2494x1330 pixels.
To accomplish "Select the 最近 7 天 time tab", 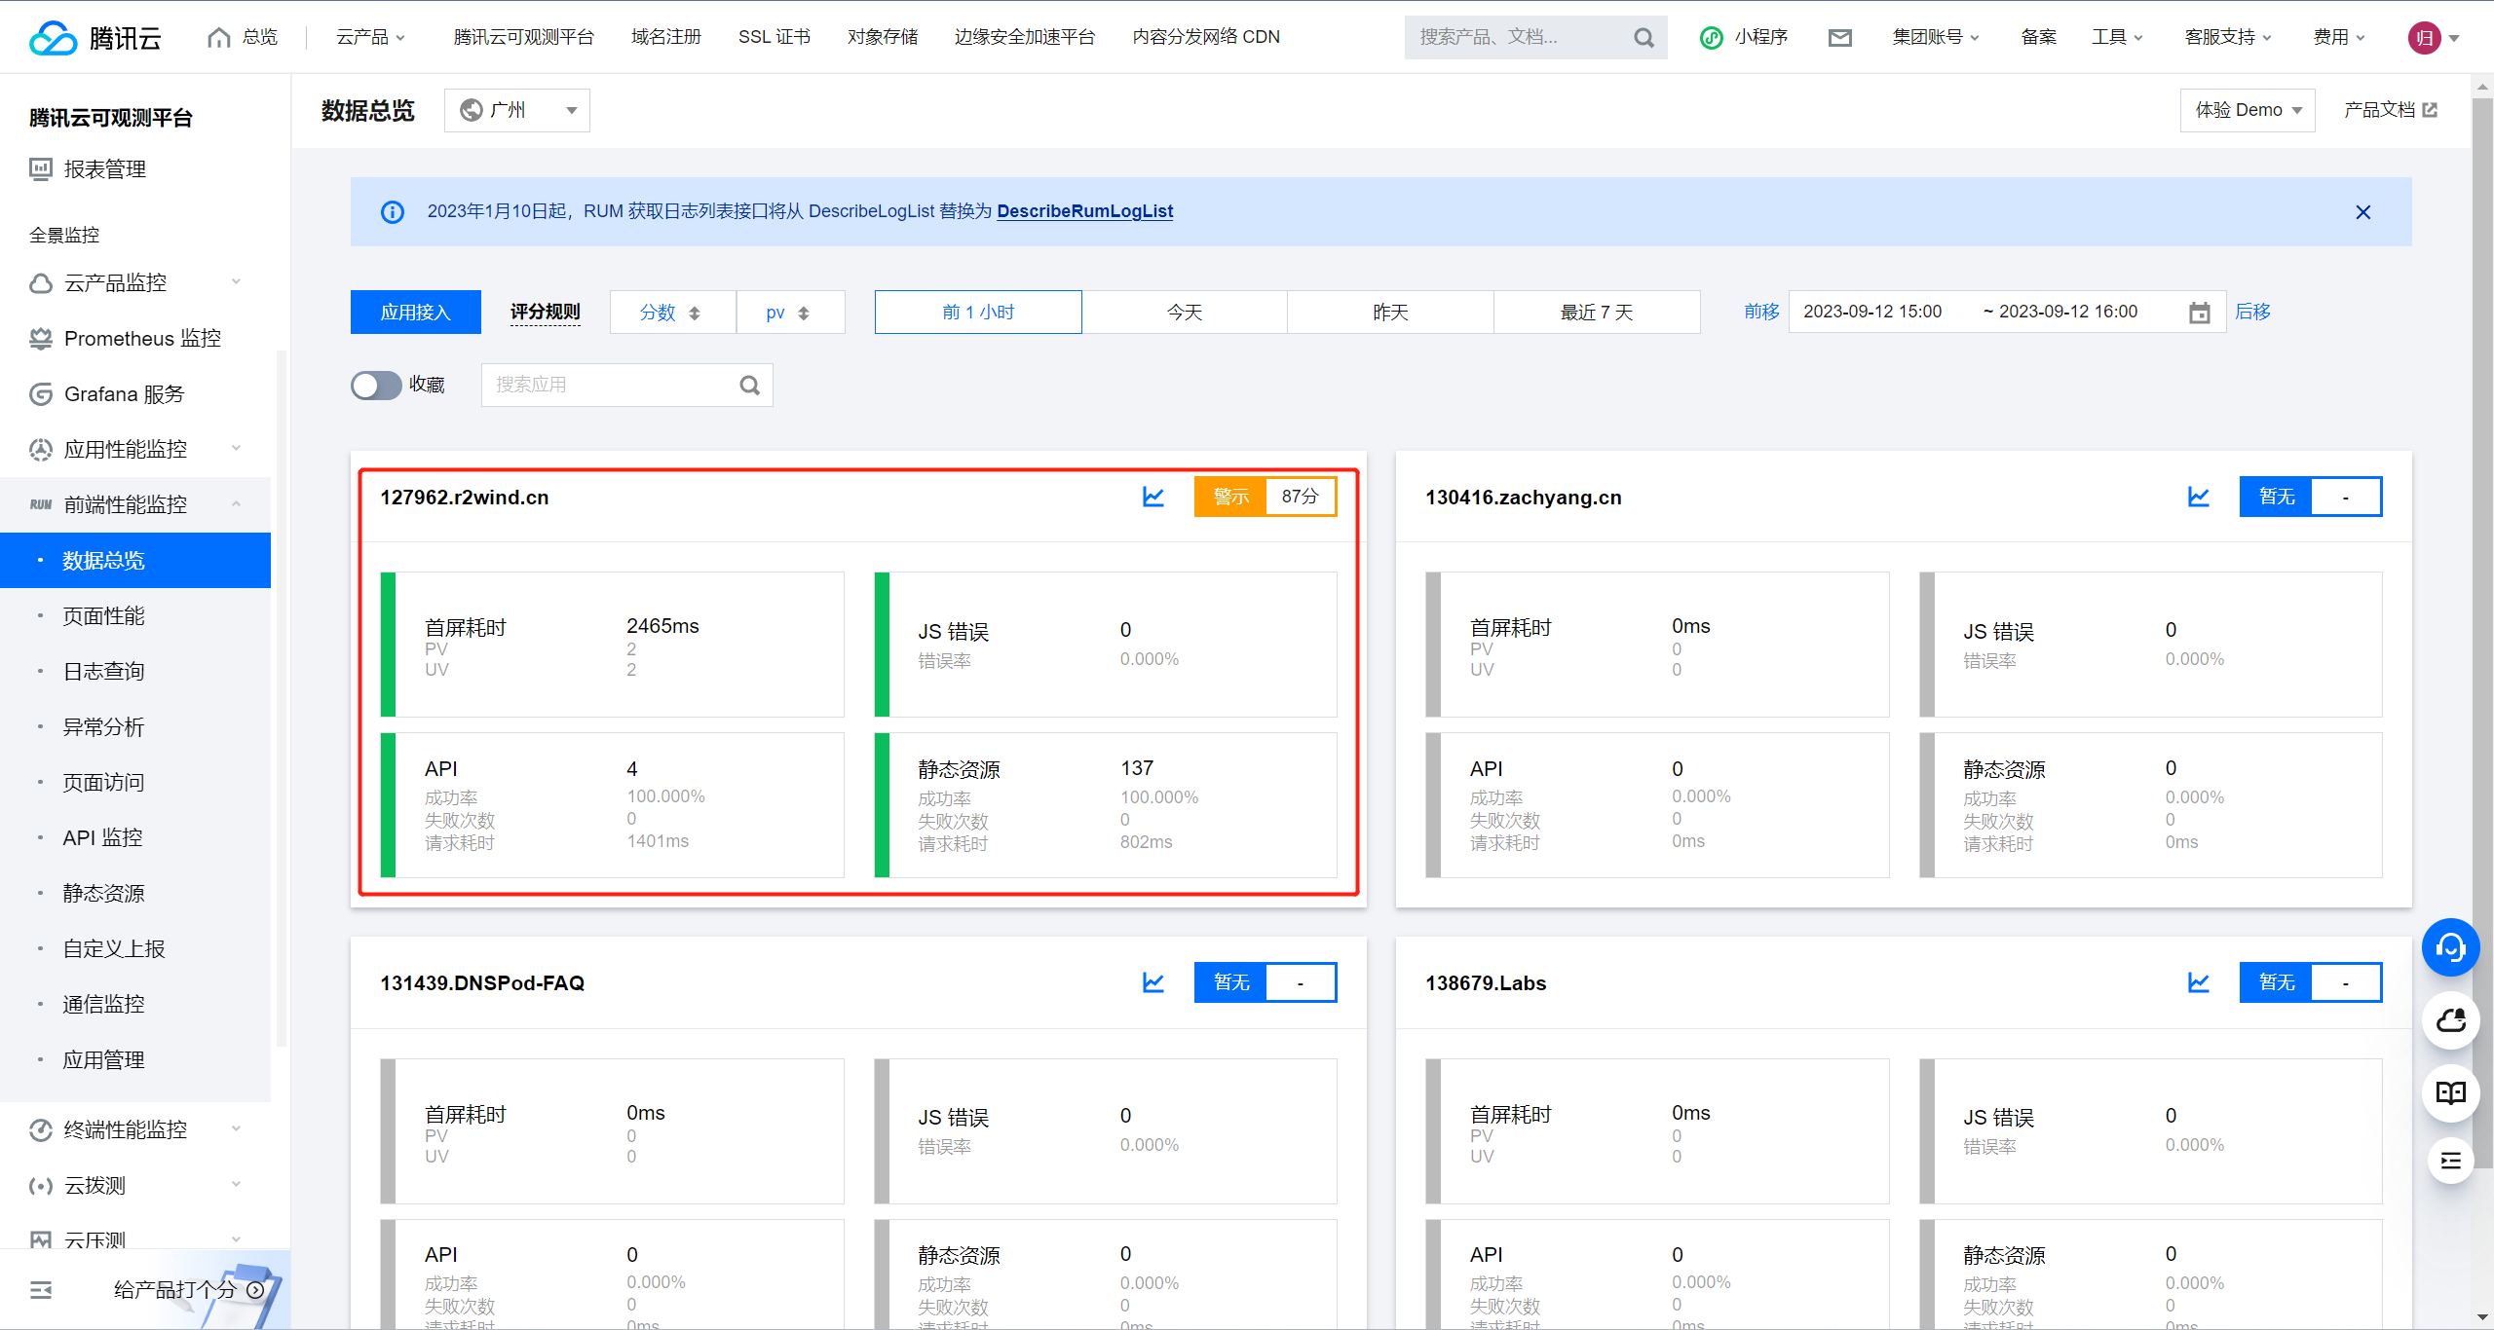I will click(x=1597, y=313).
